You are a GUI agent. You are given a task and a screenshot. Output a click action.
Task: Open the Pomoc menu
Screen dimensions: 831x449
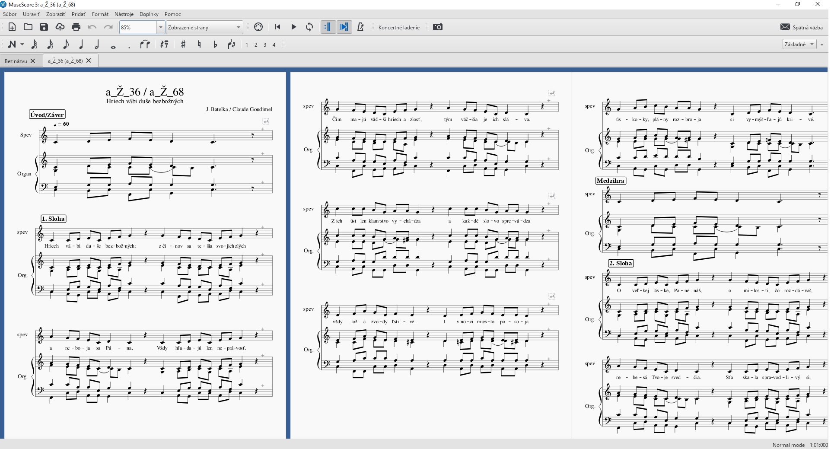point(172,14)
